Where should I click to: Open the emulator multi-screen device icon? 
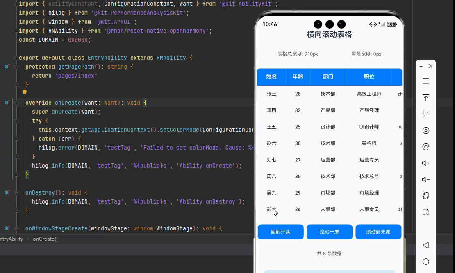(x=426, y=212)
